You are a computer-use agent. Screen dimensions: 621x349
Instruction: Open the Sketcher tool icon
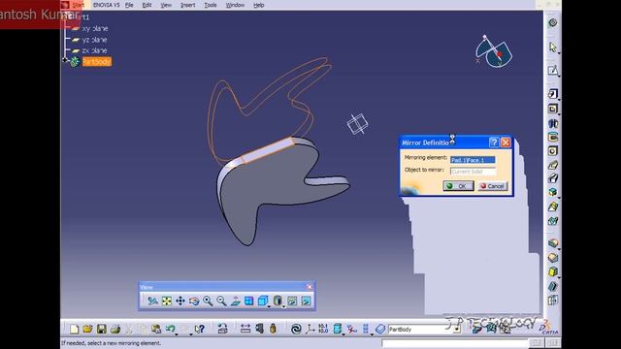pos(552,70)
